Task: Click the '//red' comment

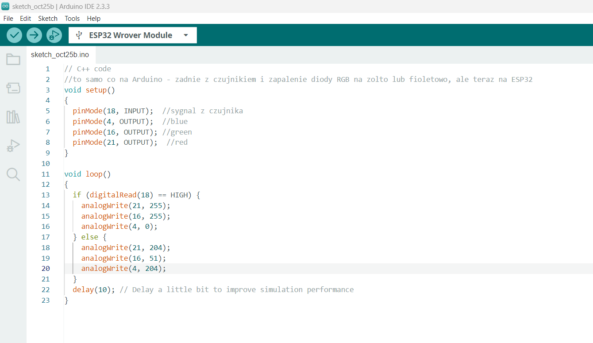Action: coord(177,143)
